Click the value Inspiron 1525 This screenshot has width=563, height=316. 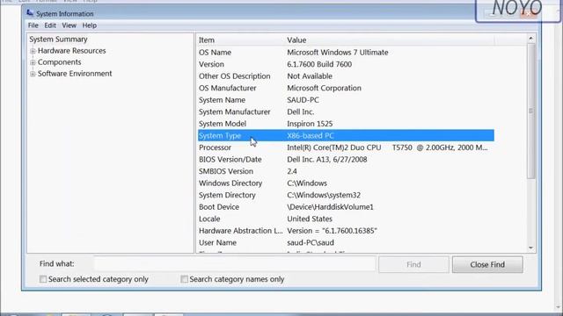(310, 124)
